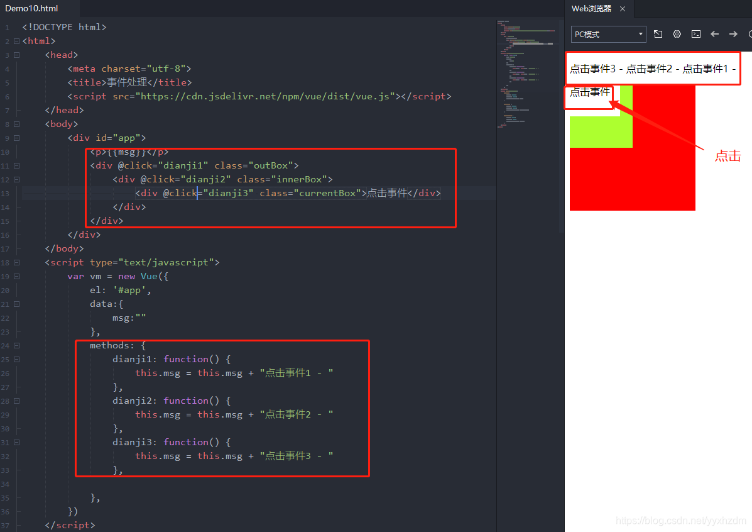Open the PC模式 device mode dropdown
This screenshot has width=752, height=532.
(608, 34)
